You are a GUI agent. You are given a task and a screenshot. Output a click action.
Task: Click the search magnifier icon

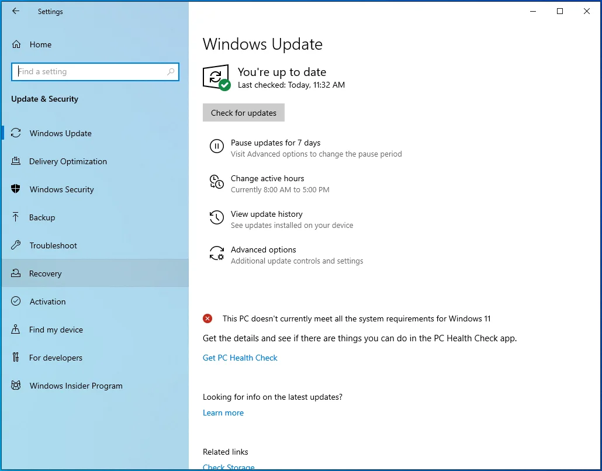171,71
